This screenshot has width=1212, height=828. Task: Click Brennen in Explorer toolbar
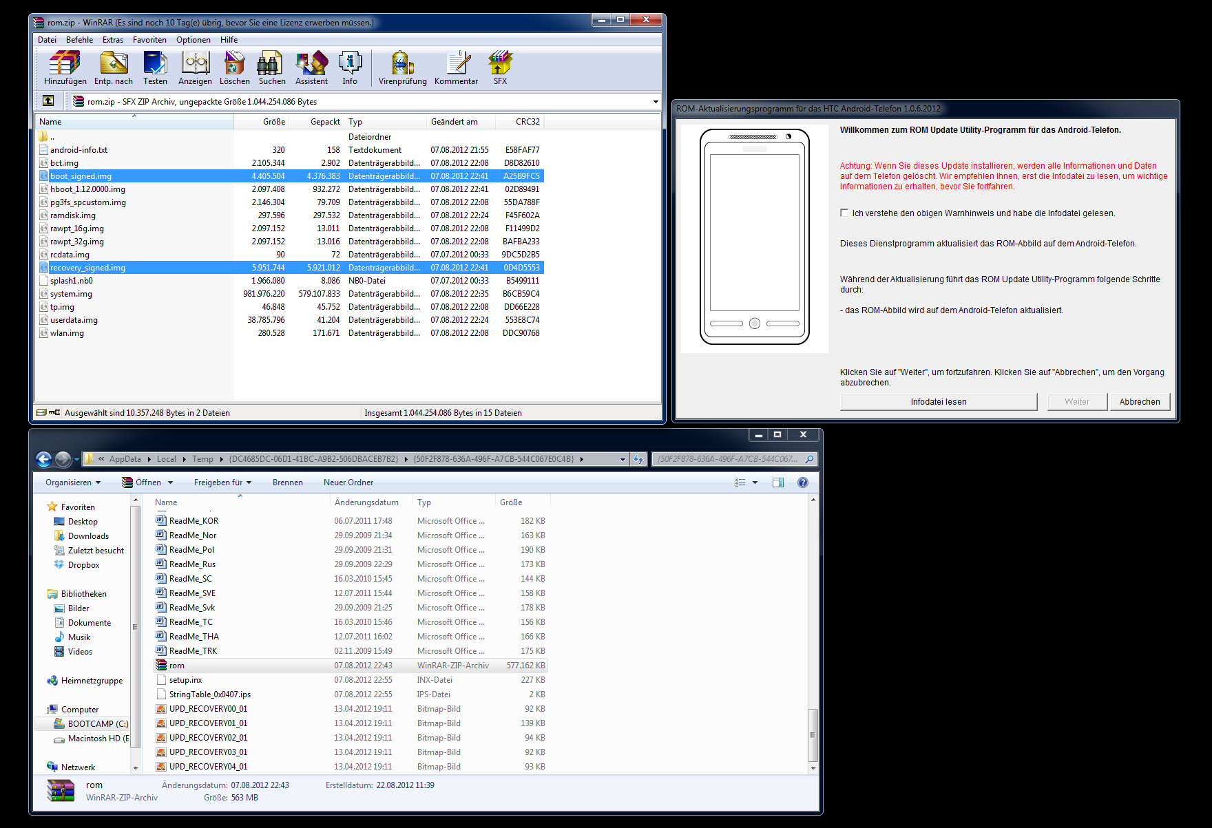[x=287, y=482]
